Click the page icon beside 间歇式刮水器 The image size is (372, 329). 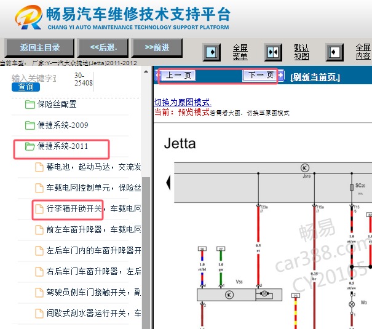pos(39,313)
